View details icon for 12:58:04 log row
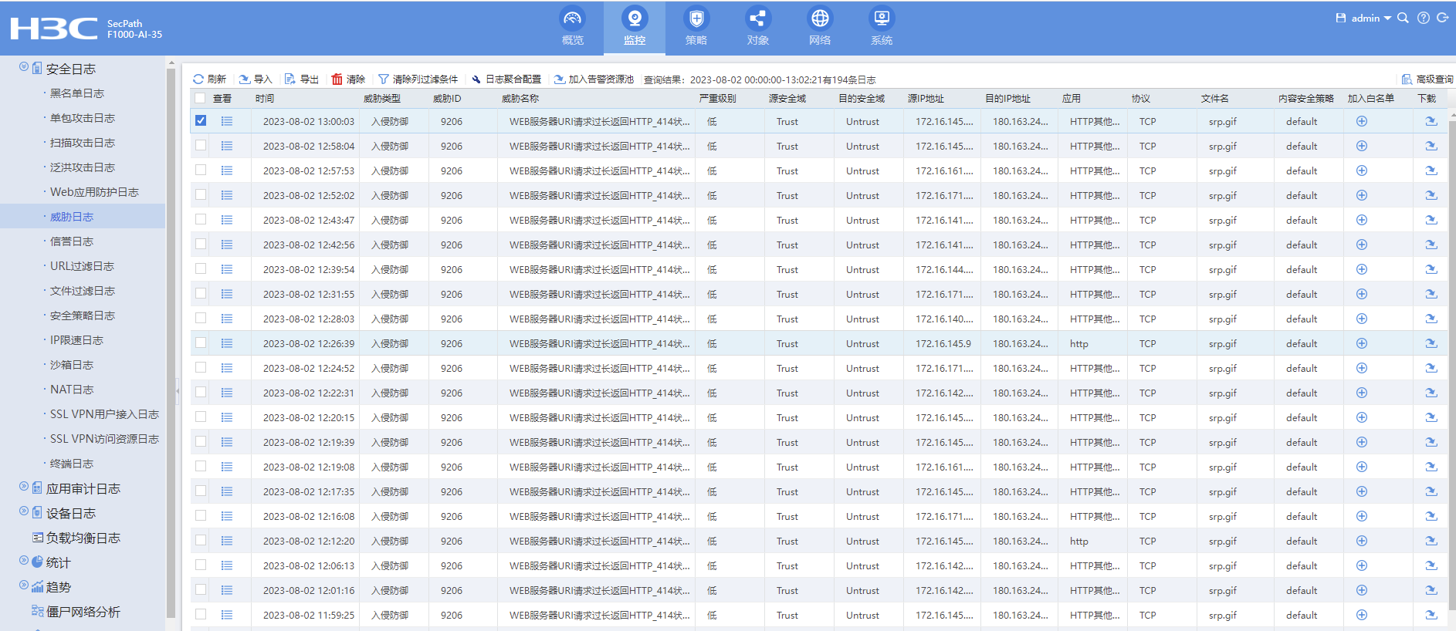 227,146
